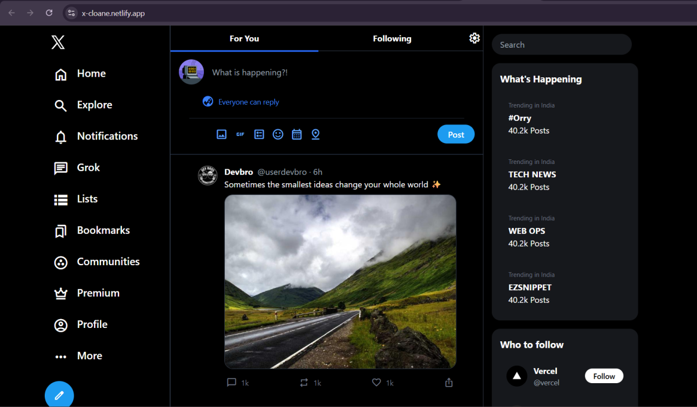Like Devbro's post with the heart icon
Viewport: 697px width, 407px height.
376,383
